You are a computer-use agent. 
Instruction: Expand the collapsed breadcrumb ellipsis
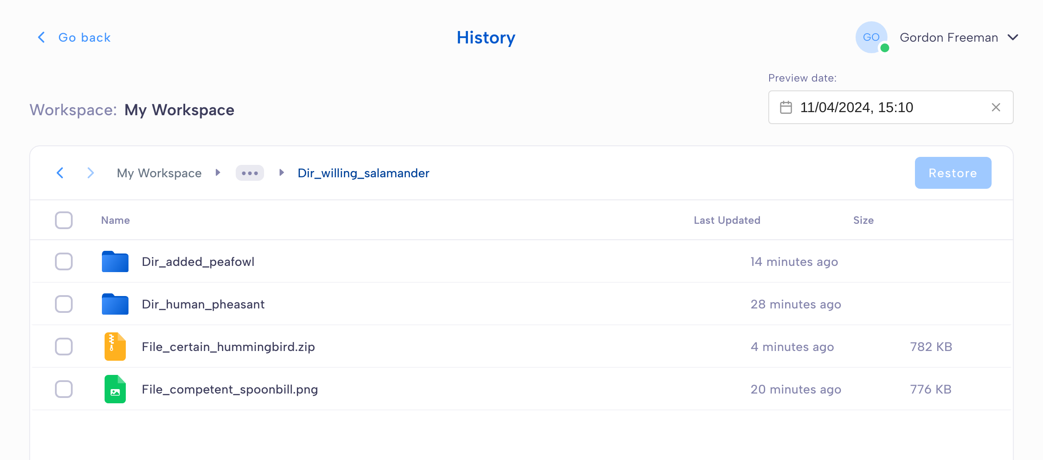pos(250,173)
